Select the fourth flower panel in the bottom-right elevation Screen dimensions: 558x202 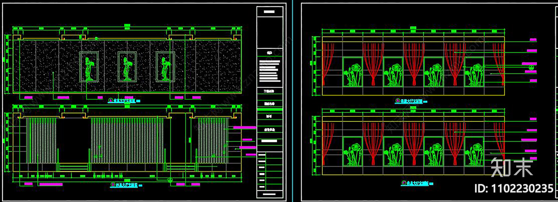pyautogui.click(x=474, y=151)
